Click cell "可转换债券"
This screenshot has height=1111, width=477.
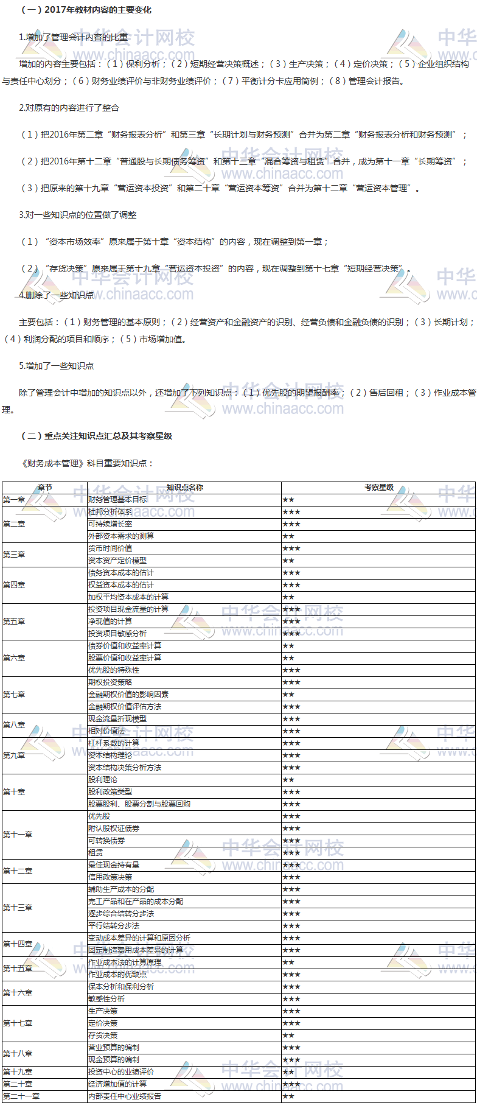point(184,841)
